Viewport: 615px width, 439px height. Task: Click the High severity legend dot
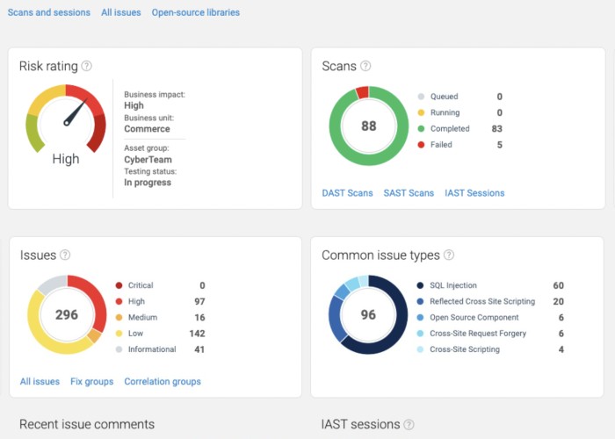pyautogui.click(x=119, y=301)
